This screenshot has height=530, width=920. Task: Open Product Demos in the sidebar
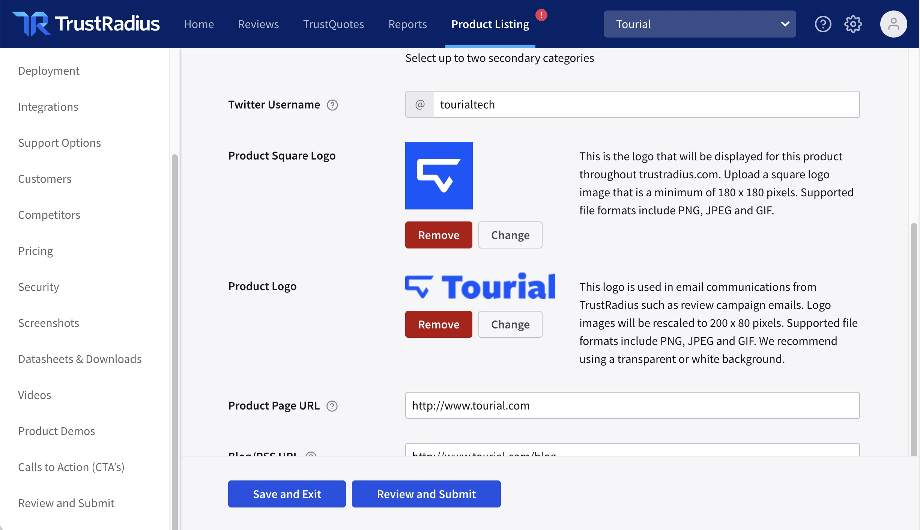(x=57, y=431)
